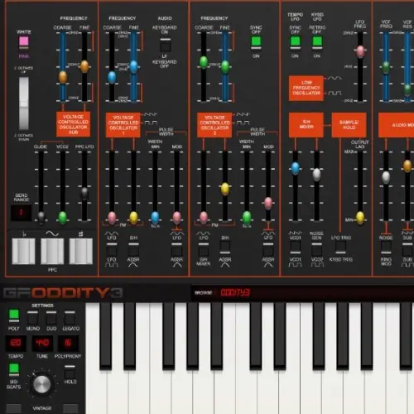Select Duo voice mode
414x414 pixels.
point(51,318)
